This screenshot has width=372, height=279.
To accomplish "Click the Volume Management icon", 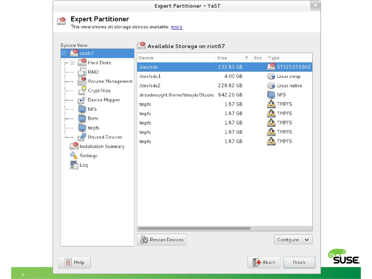I will click(x=82, y=81).
